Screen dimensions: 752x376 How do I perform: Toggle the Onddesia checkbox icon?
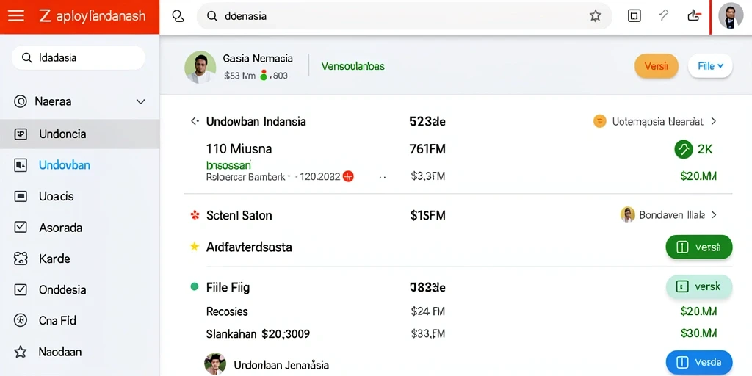pos(21,289)
